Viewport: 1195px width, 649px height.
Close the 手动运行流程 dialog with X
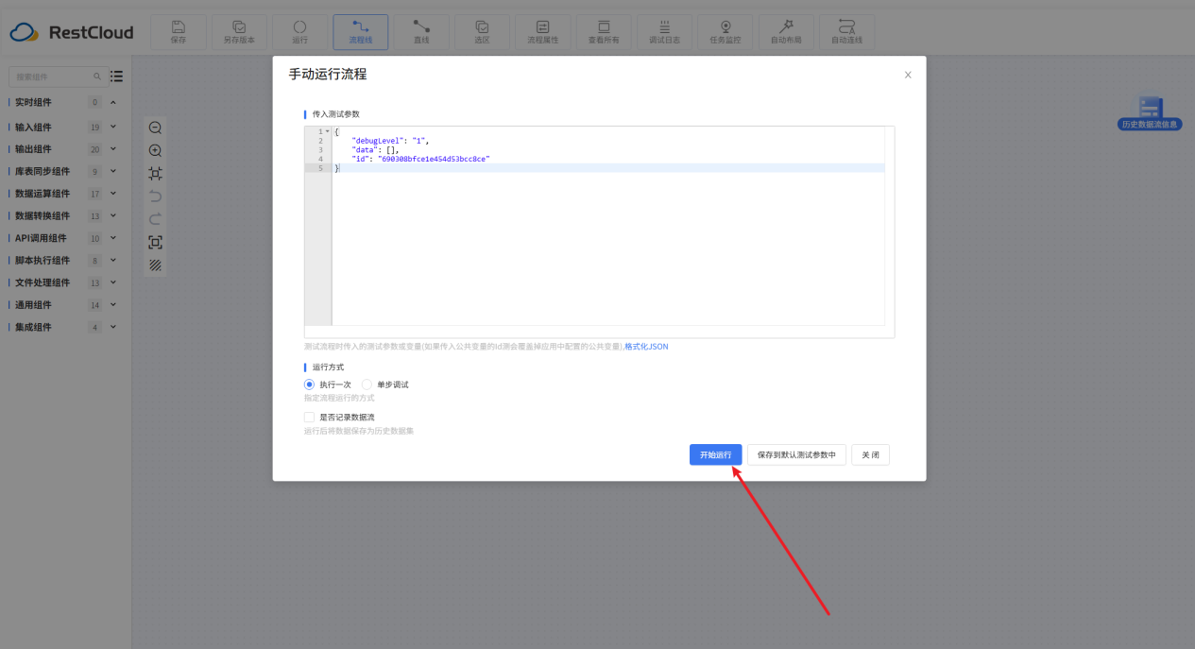click(x=908, y=75)
